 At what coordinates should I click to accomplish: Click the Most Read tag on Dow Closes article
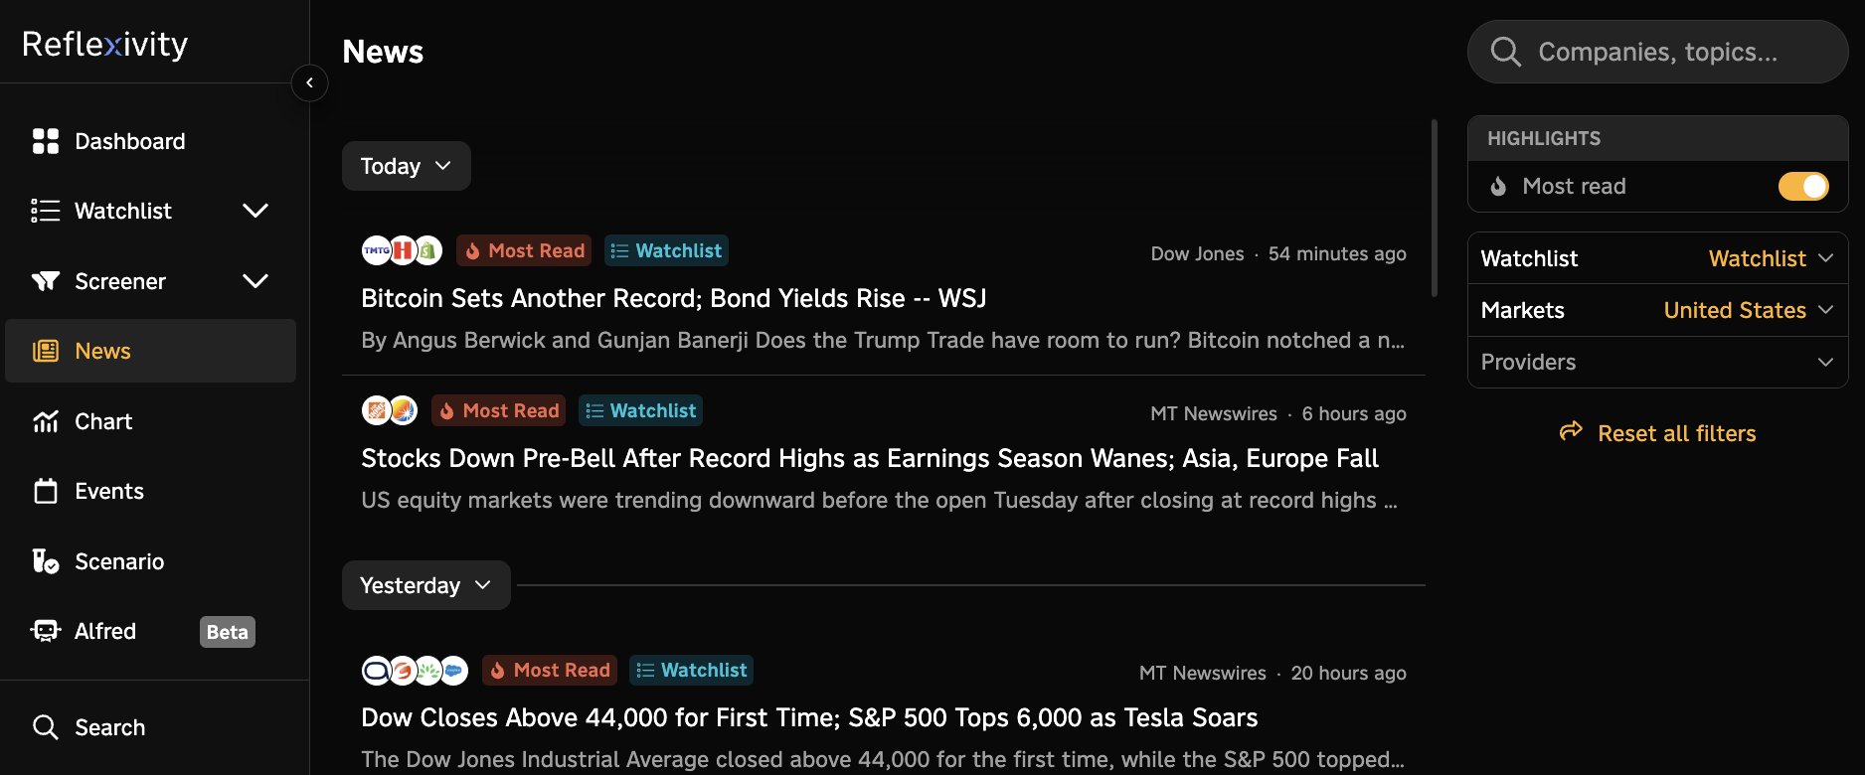click(x=550, y=671)
